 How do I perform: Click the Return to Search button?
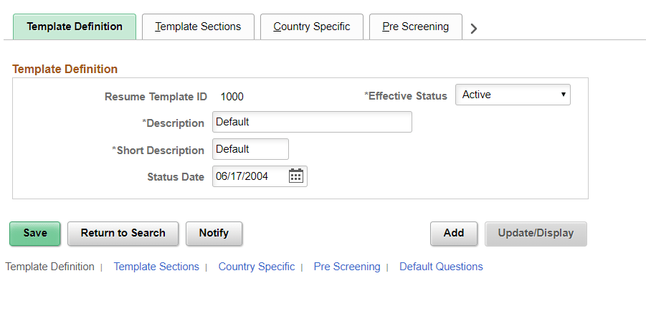[x=123, y=234]
